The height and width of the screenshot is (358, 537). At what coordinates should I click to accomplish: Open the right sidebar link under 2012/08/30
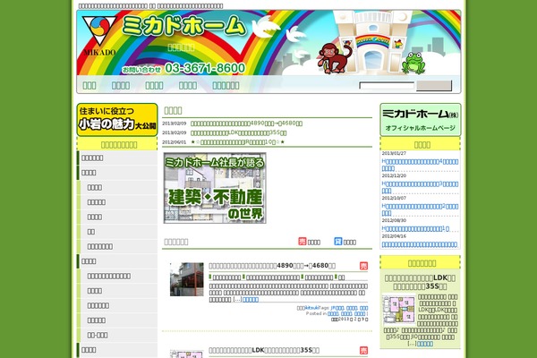(415, 228)
